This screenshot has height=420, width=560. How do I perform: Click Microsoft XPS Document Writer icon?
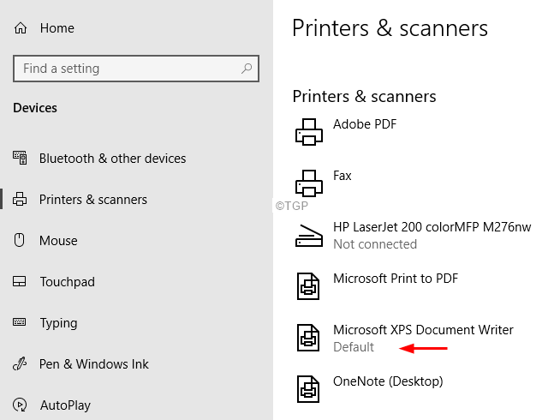pos(308,338)
